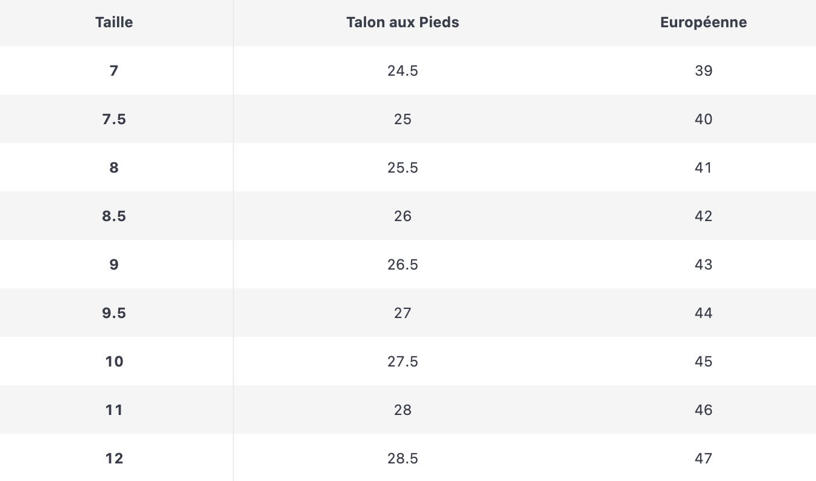816x481 pixels.
Task: Click the Talon aux Pieds header
Action: click(x=403, y=22)
